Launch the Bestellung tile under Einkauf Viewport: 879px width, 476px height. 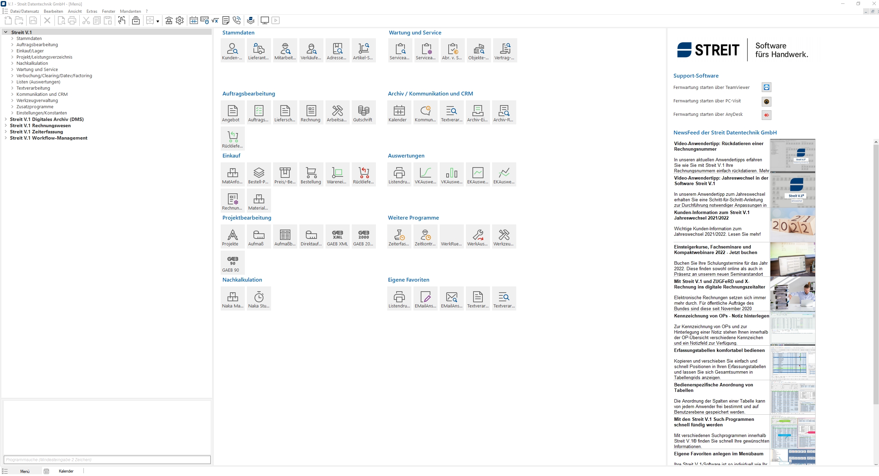tap(311, 174)
